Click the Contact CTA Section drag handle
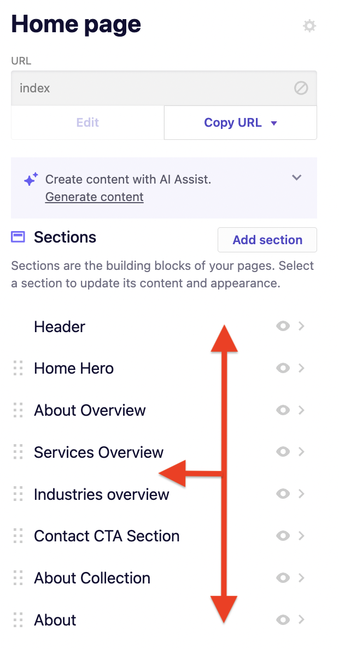The height and width of the screenshot is (649, 339). (17, 536)
